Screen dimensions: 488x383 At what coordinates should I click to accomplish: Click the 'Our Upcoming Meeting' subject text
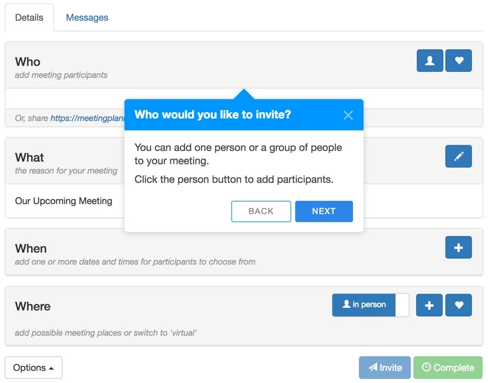[64, 201]
